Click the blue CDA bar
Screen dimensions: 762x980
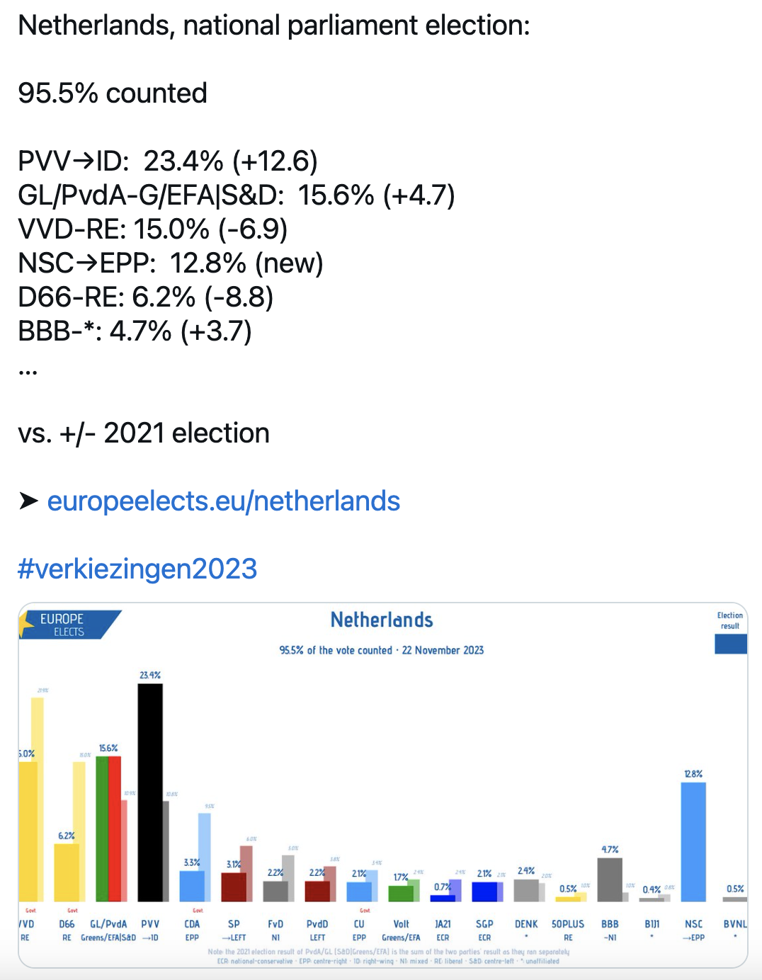click(x=192, y=886)
